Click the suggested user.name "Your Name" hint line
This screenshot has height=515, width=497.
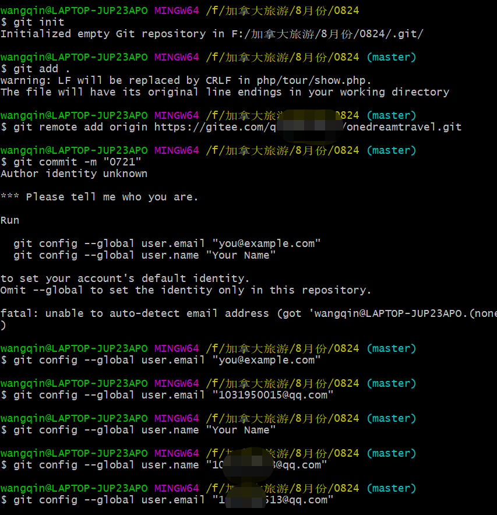(144, 255)
